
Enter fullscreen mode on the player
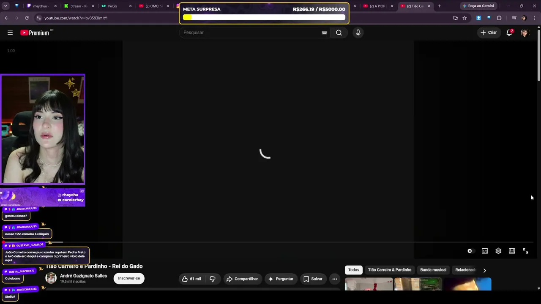pos(525,251)
